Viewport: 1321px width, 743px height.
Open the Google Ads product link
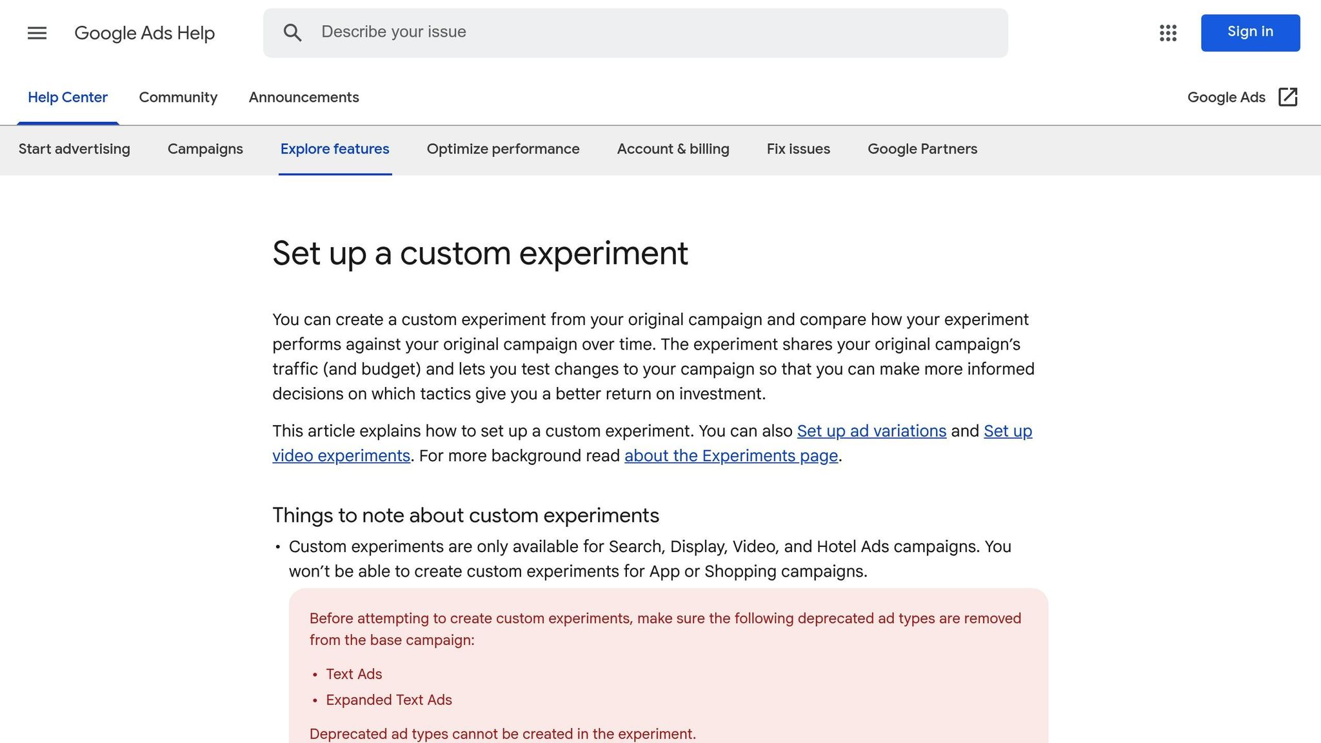point(1242,97)
